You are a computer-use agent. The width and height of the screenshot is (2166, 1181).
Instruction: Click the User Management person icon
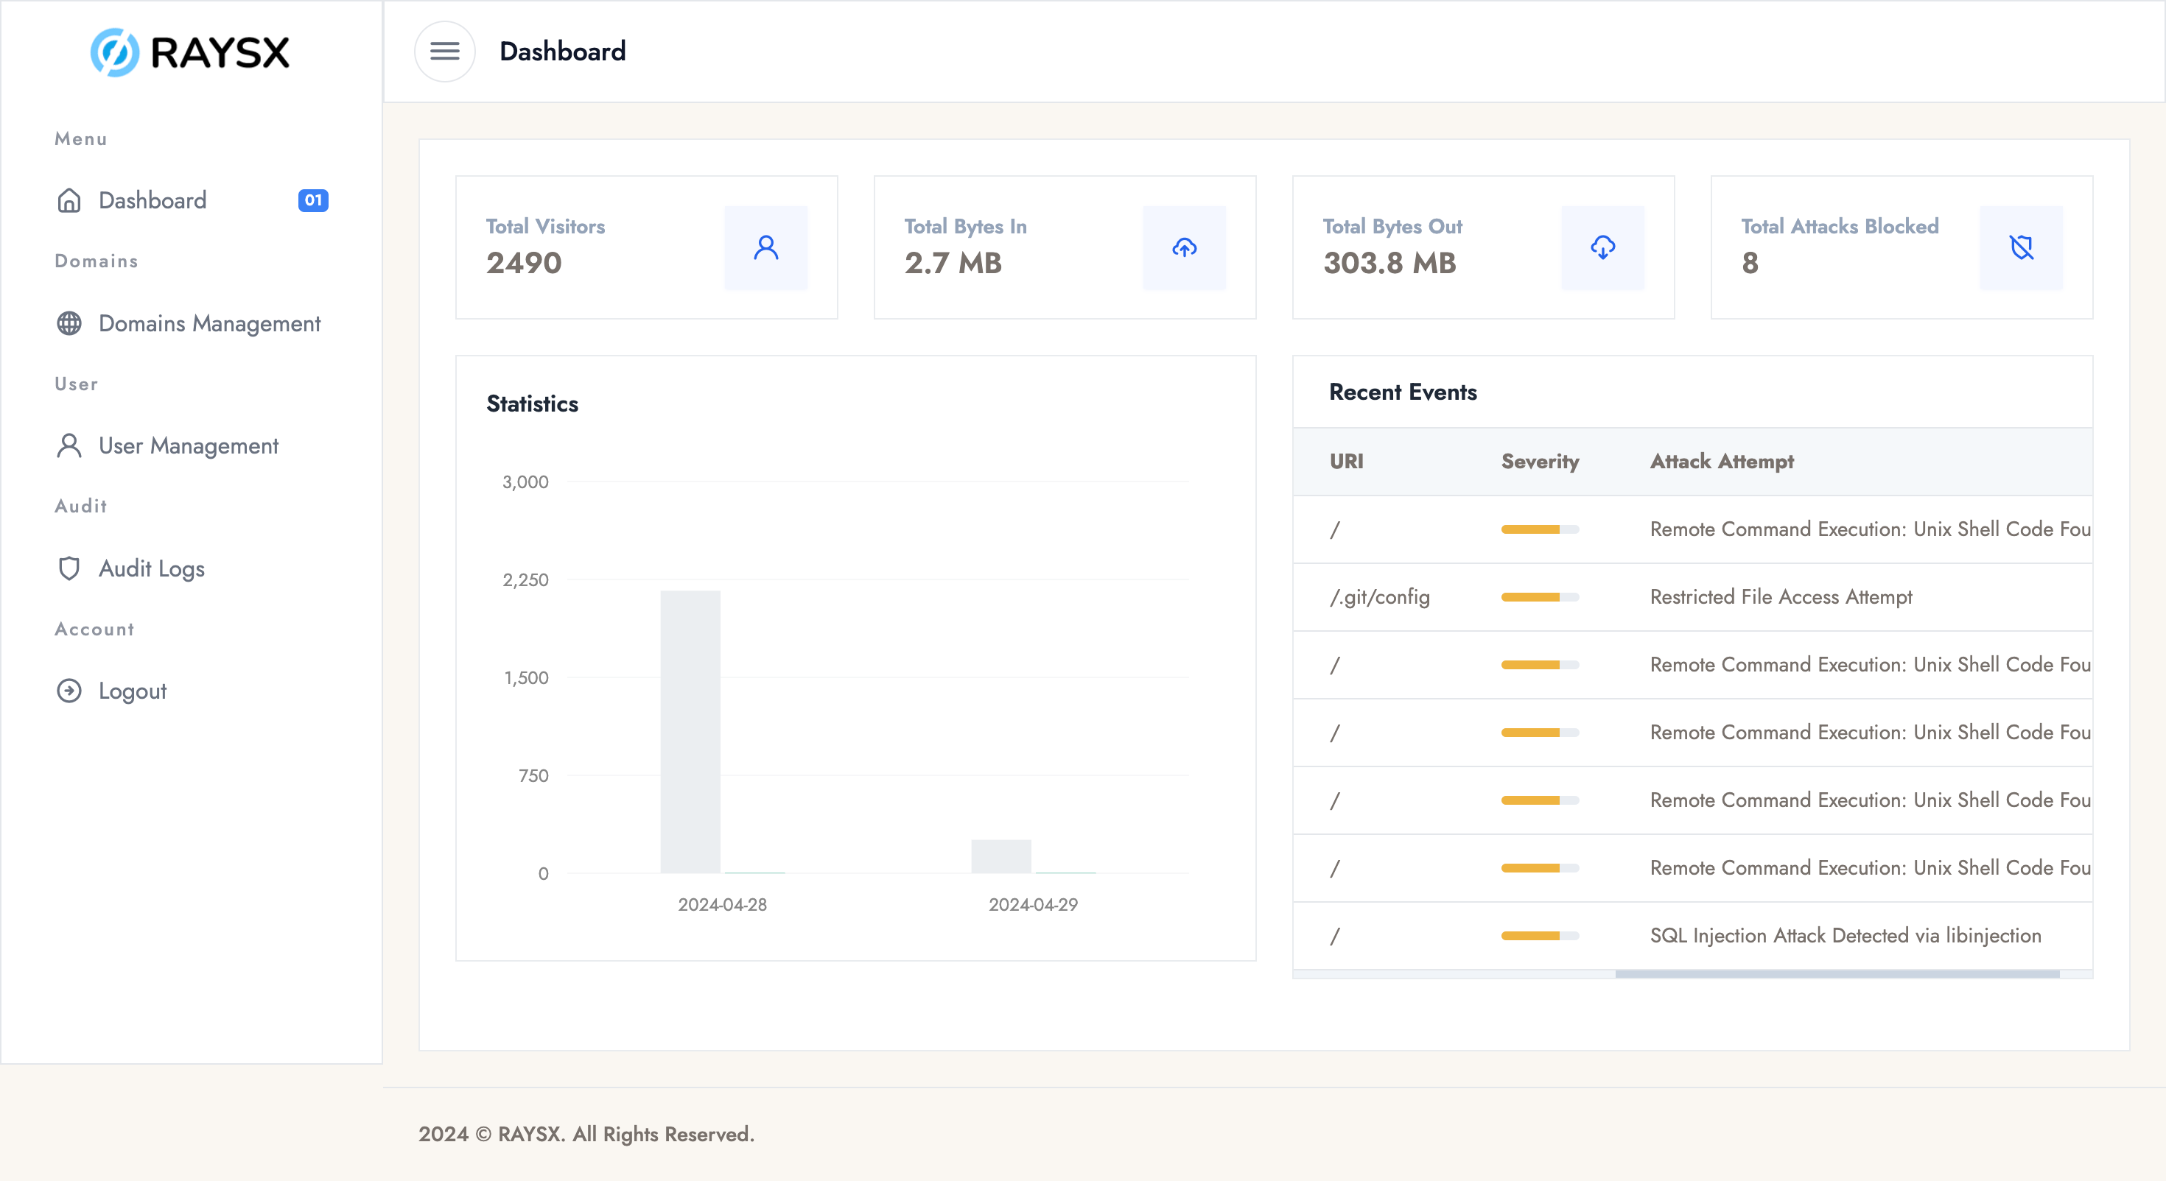[x=69, y=445]
